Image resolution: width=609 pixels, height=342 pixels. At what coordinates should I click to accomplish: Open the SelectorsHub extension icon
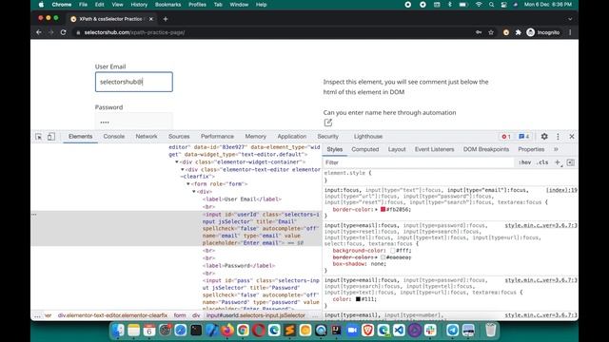505,32
